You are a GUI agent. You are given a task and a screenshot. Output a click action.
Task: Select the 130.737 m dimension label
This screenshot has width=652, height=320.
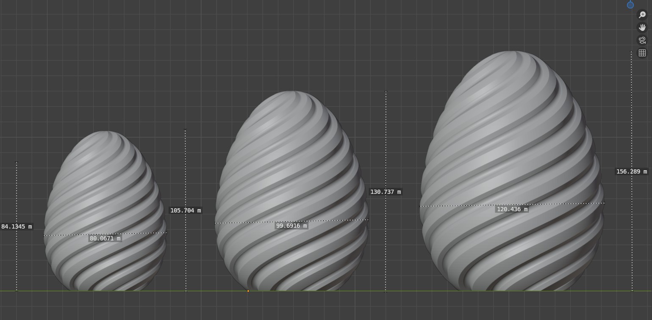click(x=386, y=192)
